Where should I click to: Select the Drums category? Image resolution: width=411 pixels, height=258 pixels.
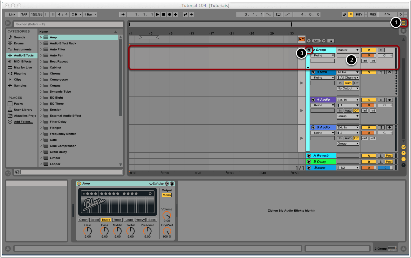[18, 43]
